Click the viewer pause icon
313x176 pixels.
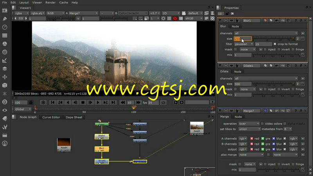tap(181, 18)
